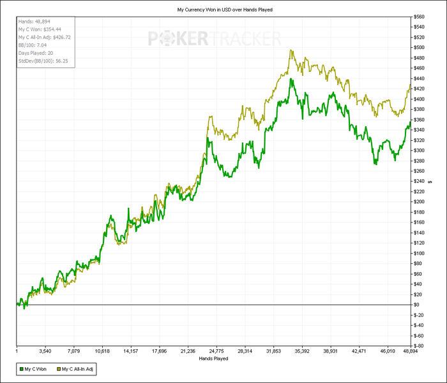Click the 7,079 x-axis tick label
Screen dimensions: 447x383
click(x=73, y=351)
